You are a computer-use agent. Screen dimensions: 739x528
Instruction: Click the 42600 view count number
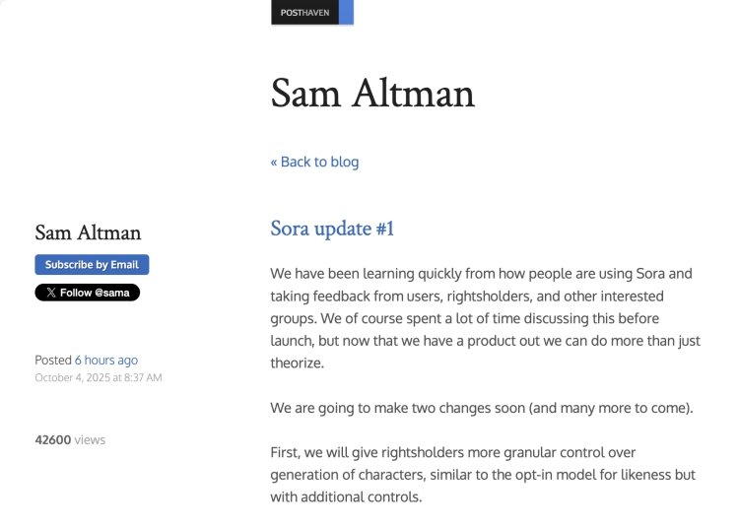pyautogui.click(x=52, y=439)
